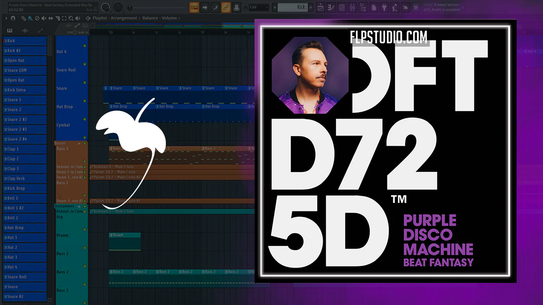Select the Slip tool in Playlist toolbar
Image resolution: width=543 pixels, height=305 pixels.
(x=50, y=18)
